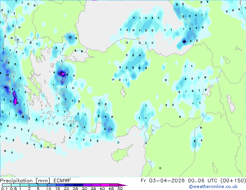246x190 pixels.
Task: Pick the 40–45 mm magenta legend swatch
Action: pyautogui.click(x=105, y=185)
